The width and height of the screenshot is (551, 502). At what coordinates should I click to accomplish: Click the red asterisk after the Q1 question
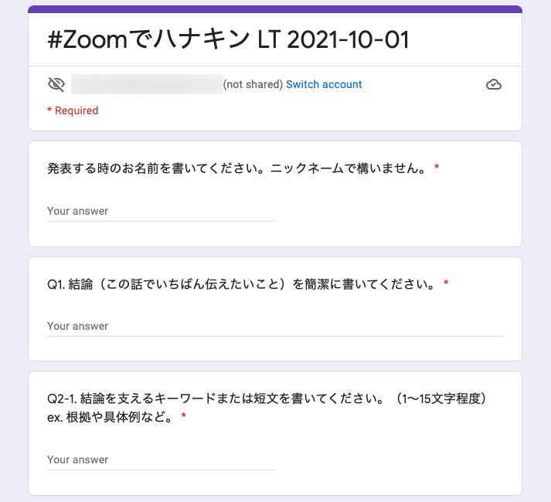pos(446,283)
